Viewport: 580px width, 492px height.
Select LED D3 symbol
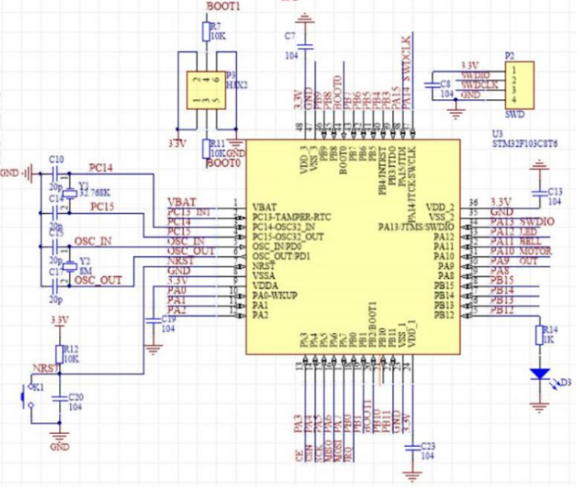[x=540, y=374]
